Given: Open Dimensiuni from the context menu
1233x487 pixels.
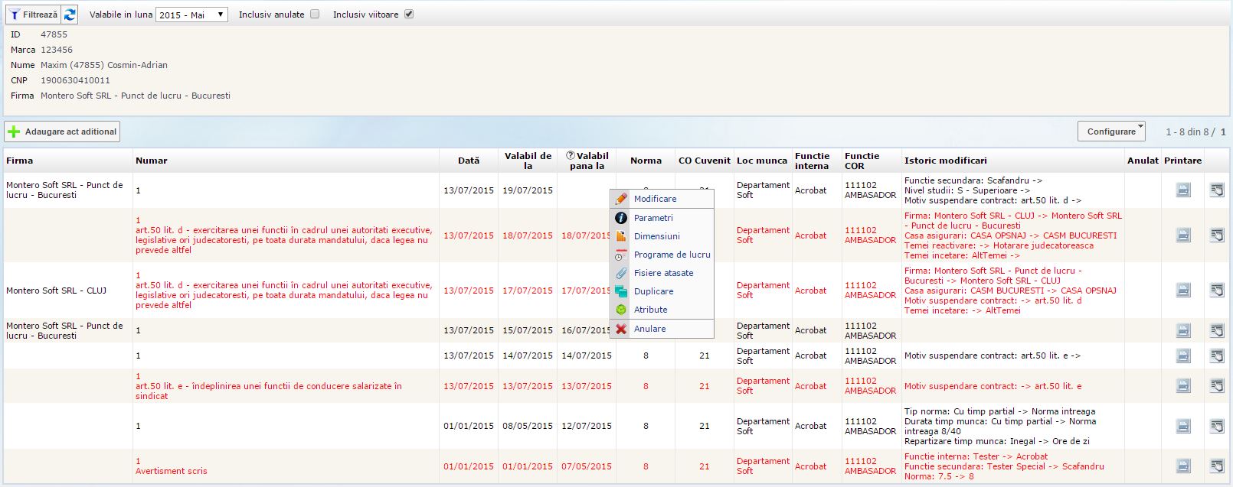Looking at the screenshot, I should click(656, 236).
